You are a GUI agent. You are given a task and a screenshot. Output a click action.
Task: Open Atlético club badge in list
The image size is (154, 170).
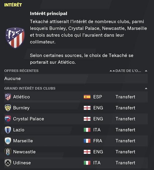(8, 97)
